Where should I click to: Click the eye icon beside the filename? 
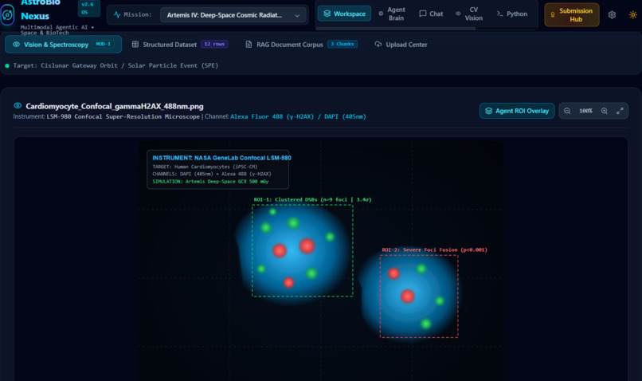point(18,106)
